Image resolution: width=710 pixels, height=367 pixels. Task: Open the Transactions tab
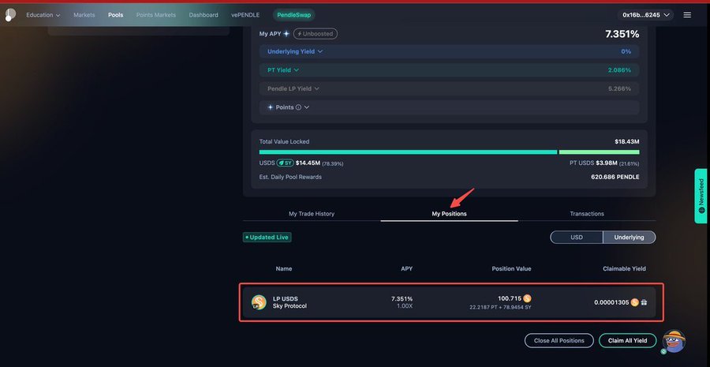click(587, 213)
